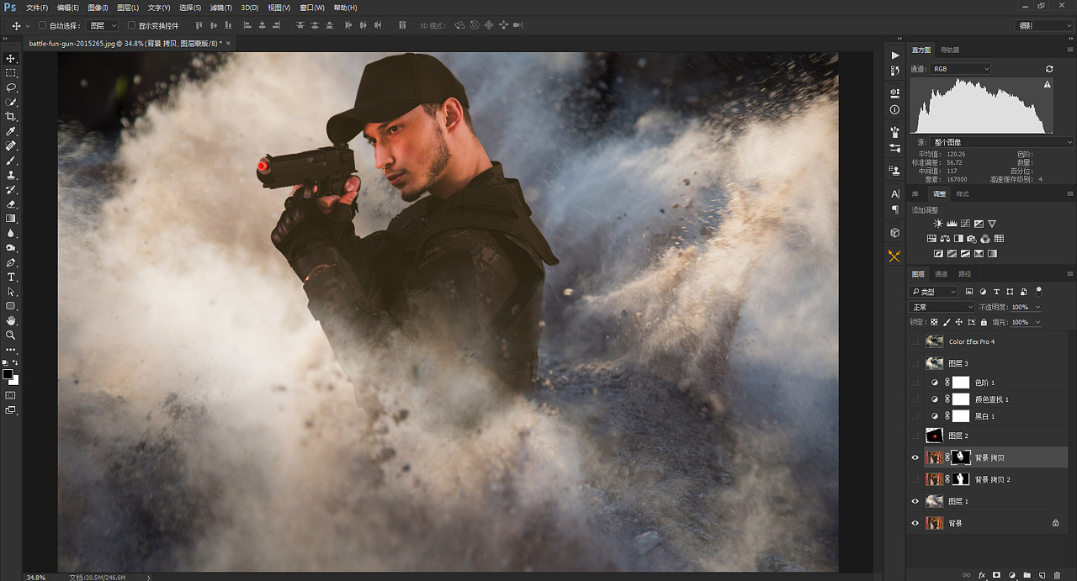Create a new layer group

click(1027, 575)
